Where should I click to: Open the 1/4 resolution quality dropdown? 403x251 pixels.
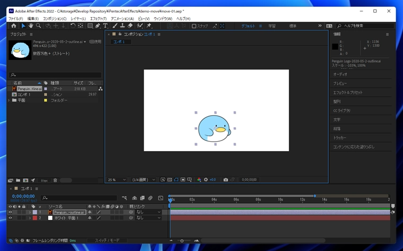(x=143, y=180)
